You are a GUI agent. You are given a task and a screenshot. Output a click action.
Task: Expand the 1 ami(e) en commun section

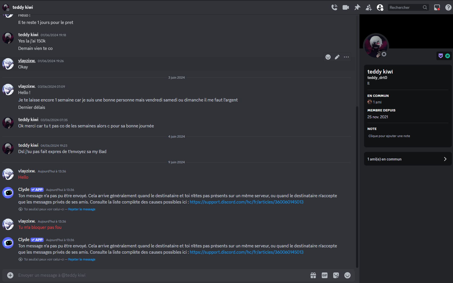click(408, 159)
